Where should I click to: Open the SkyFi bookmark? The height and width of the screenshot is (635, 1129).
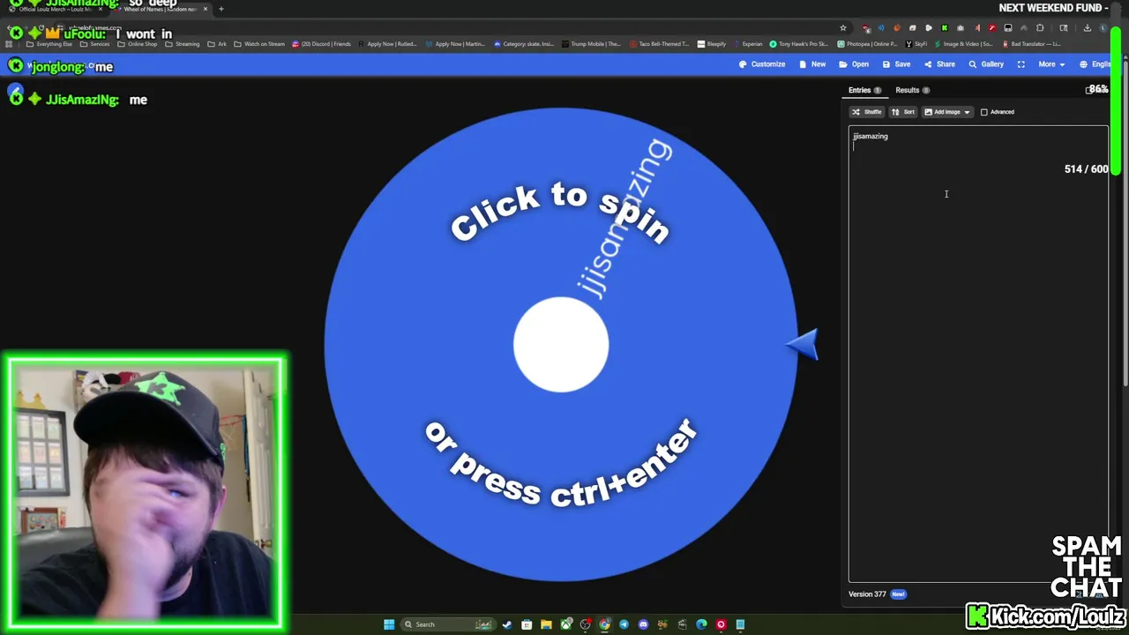[916, 44]
